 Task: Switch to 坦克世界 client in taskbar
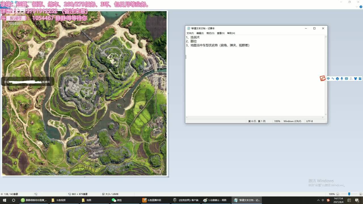click(186, 200)
